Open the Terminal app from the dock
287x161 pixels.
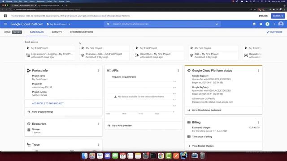(x=153, y=156)
